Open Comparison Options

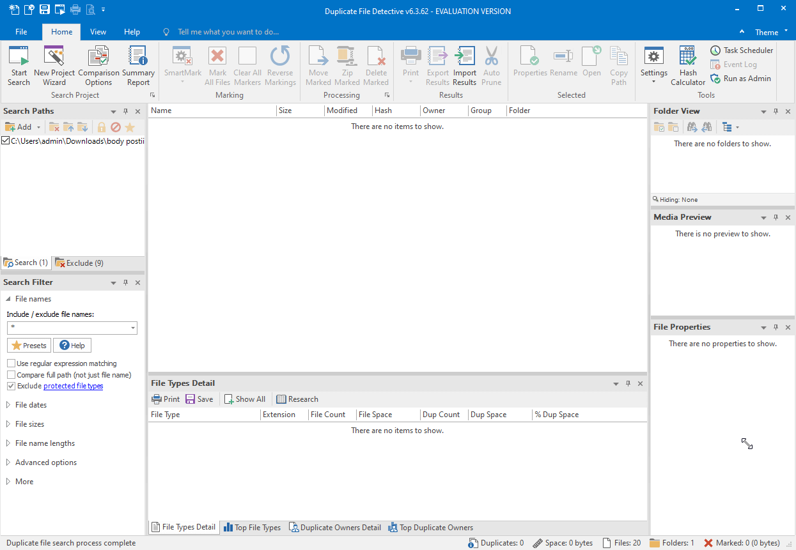[x=98, y=64]
